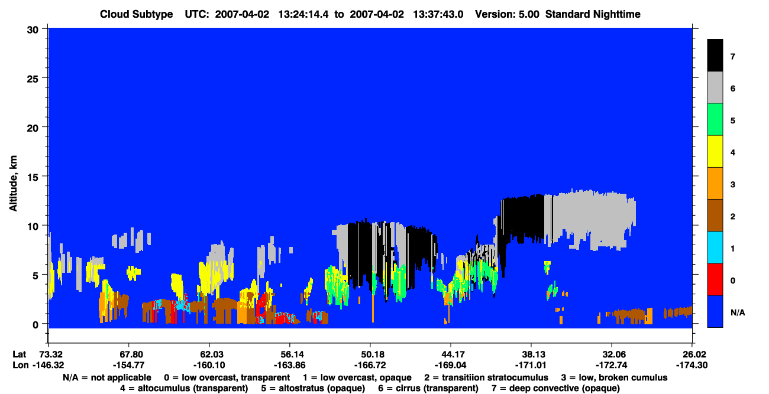Click longitude value -174.30

pos(692,365)
